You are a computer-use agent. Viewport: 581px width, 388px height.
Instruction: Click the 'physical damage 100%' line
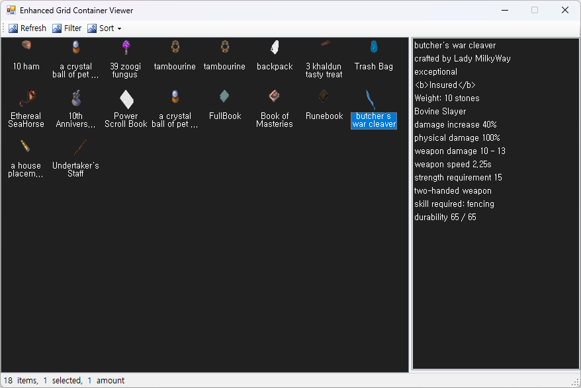(457, 138)
